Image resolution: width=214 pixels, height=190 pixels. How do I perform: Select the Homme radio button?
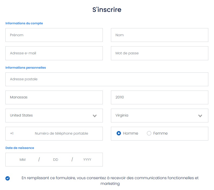[x=119, y=133]
